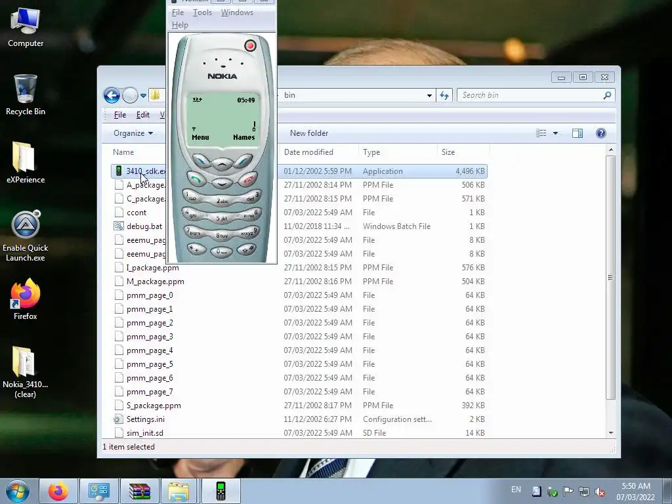
Task: Tap the 8 tuv key on Nokia keypad
Action: click(222, 236)
